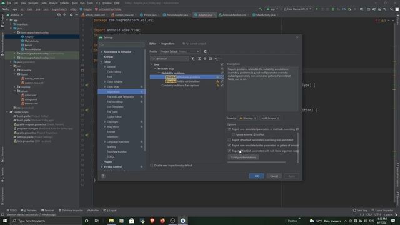This screenshot has height=225, width=400.
Task: Open the Analyze menu
Action: [53, 3]
